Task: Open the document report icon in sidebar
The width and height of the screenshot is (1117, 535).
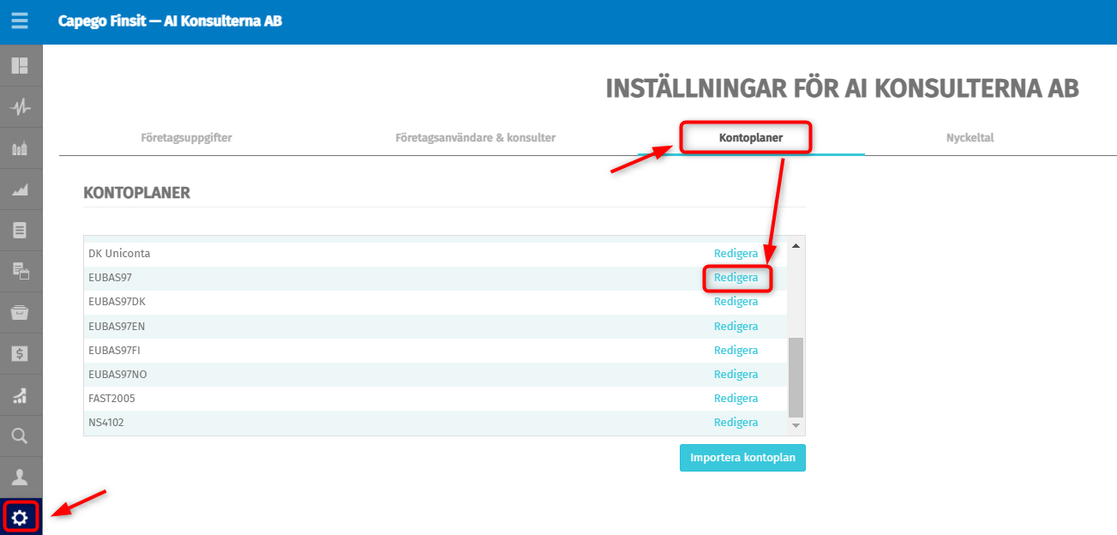Action: 20,230
